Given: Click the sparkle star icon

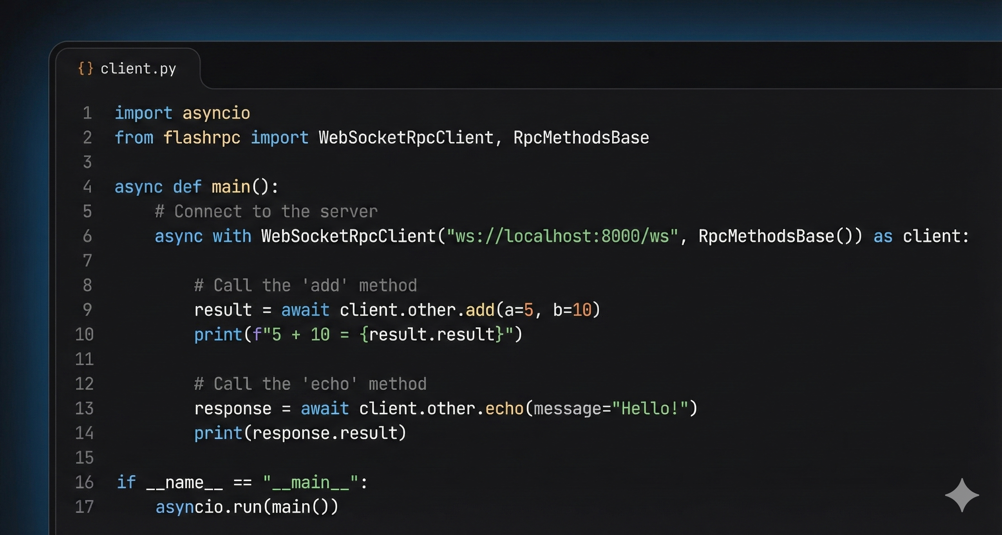Looking at the screenshot, I should pyautogui.click(x=961, y=495).
